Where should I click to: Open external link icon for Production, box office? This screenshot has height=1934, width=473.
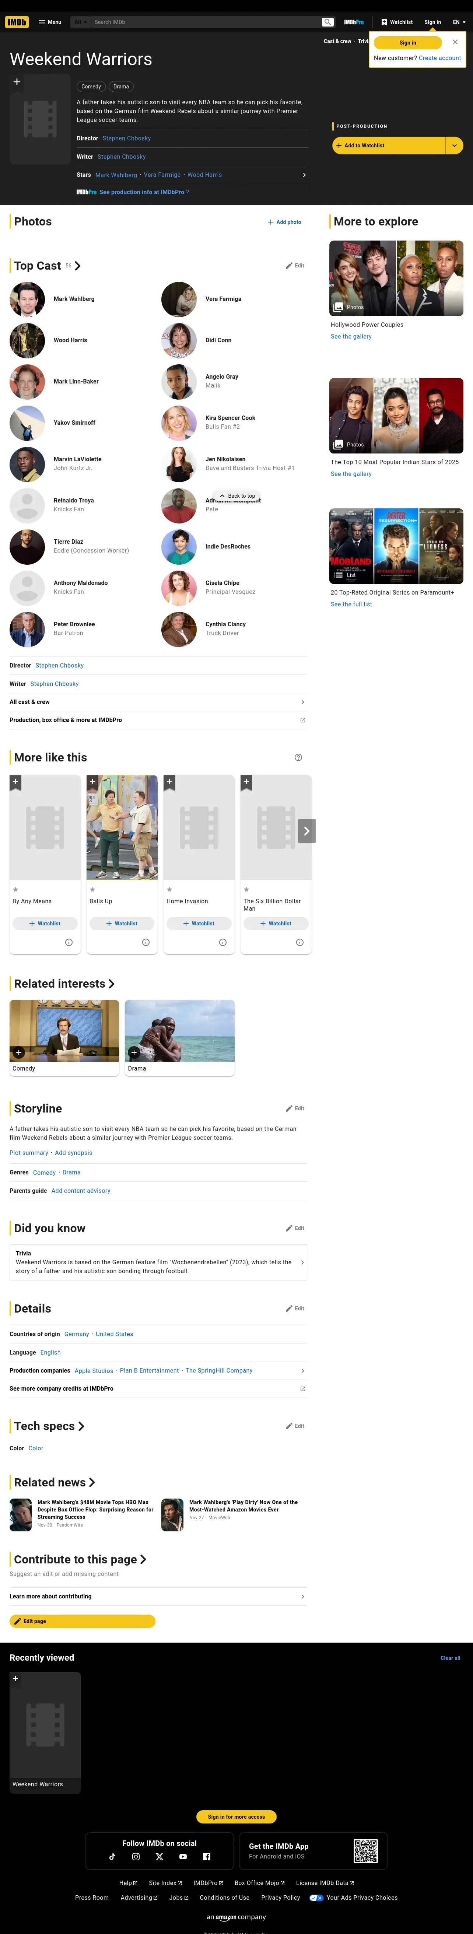(302, 720)
